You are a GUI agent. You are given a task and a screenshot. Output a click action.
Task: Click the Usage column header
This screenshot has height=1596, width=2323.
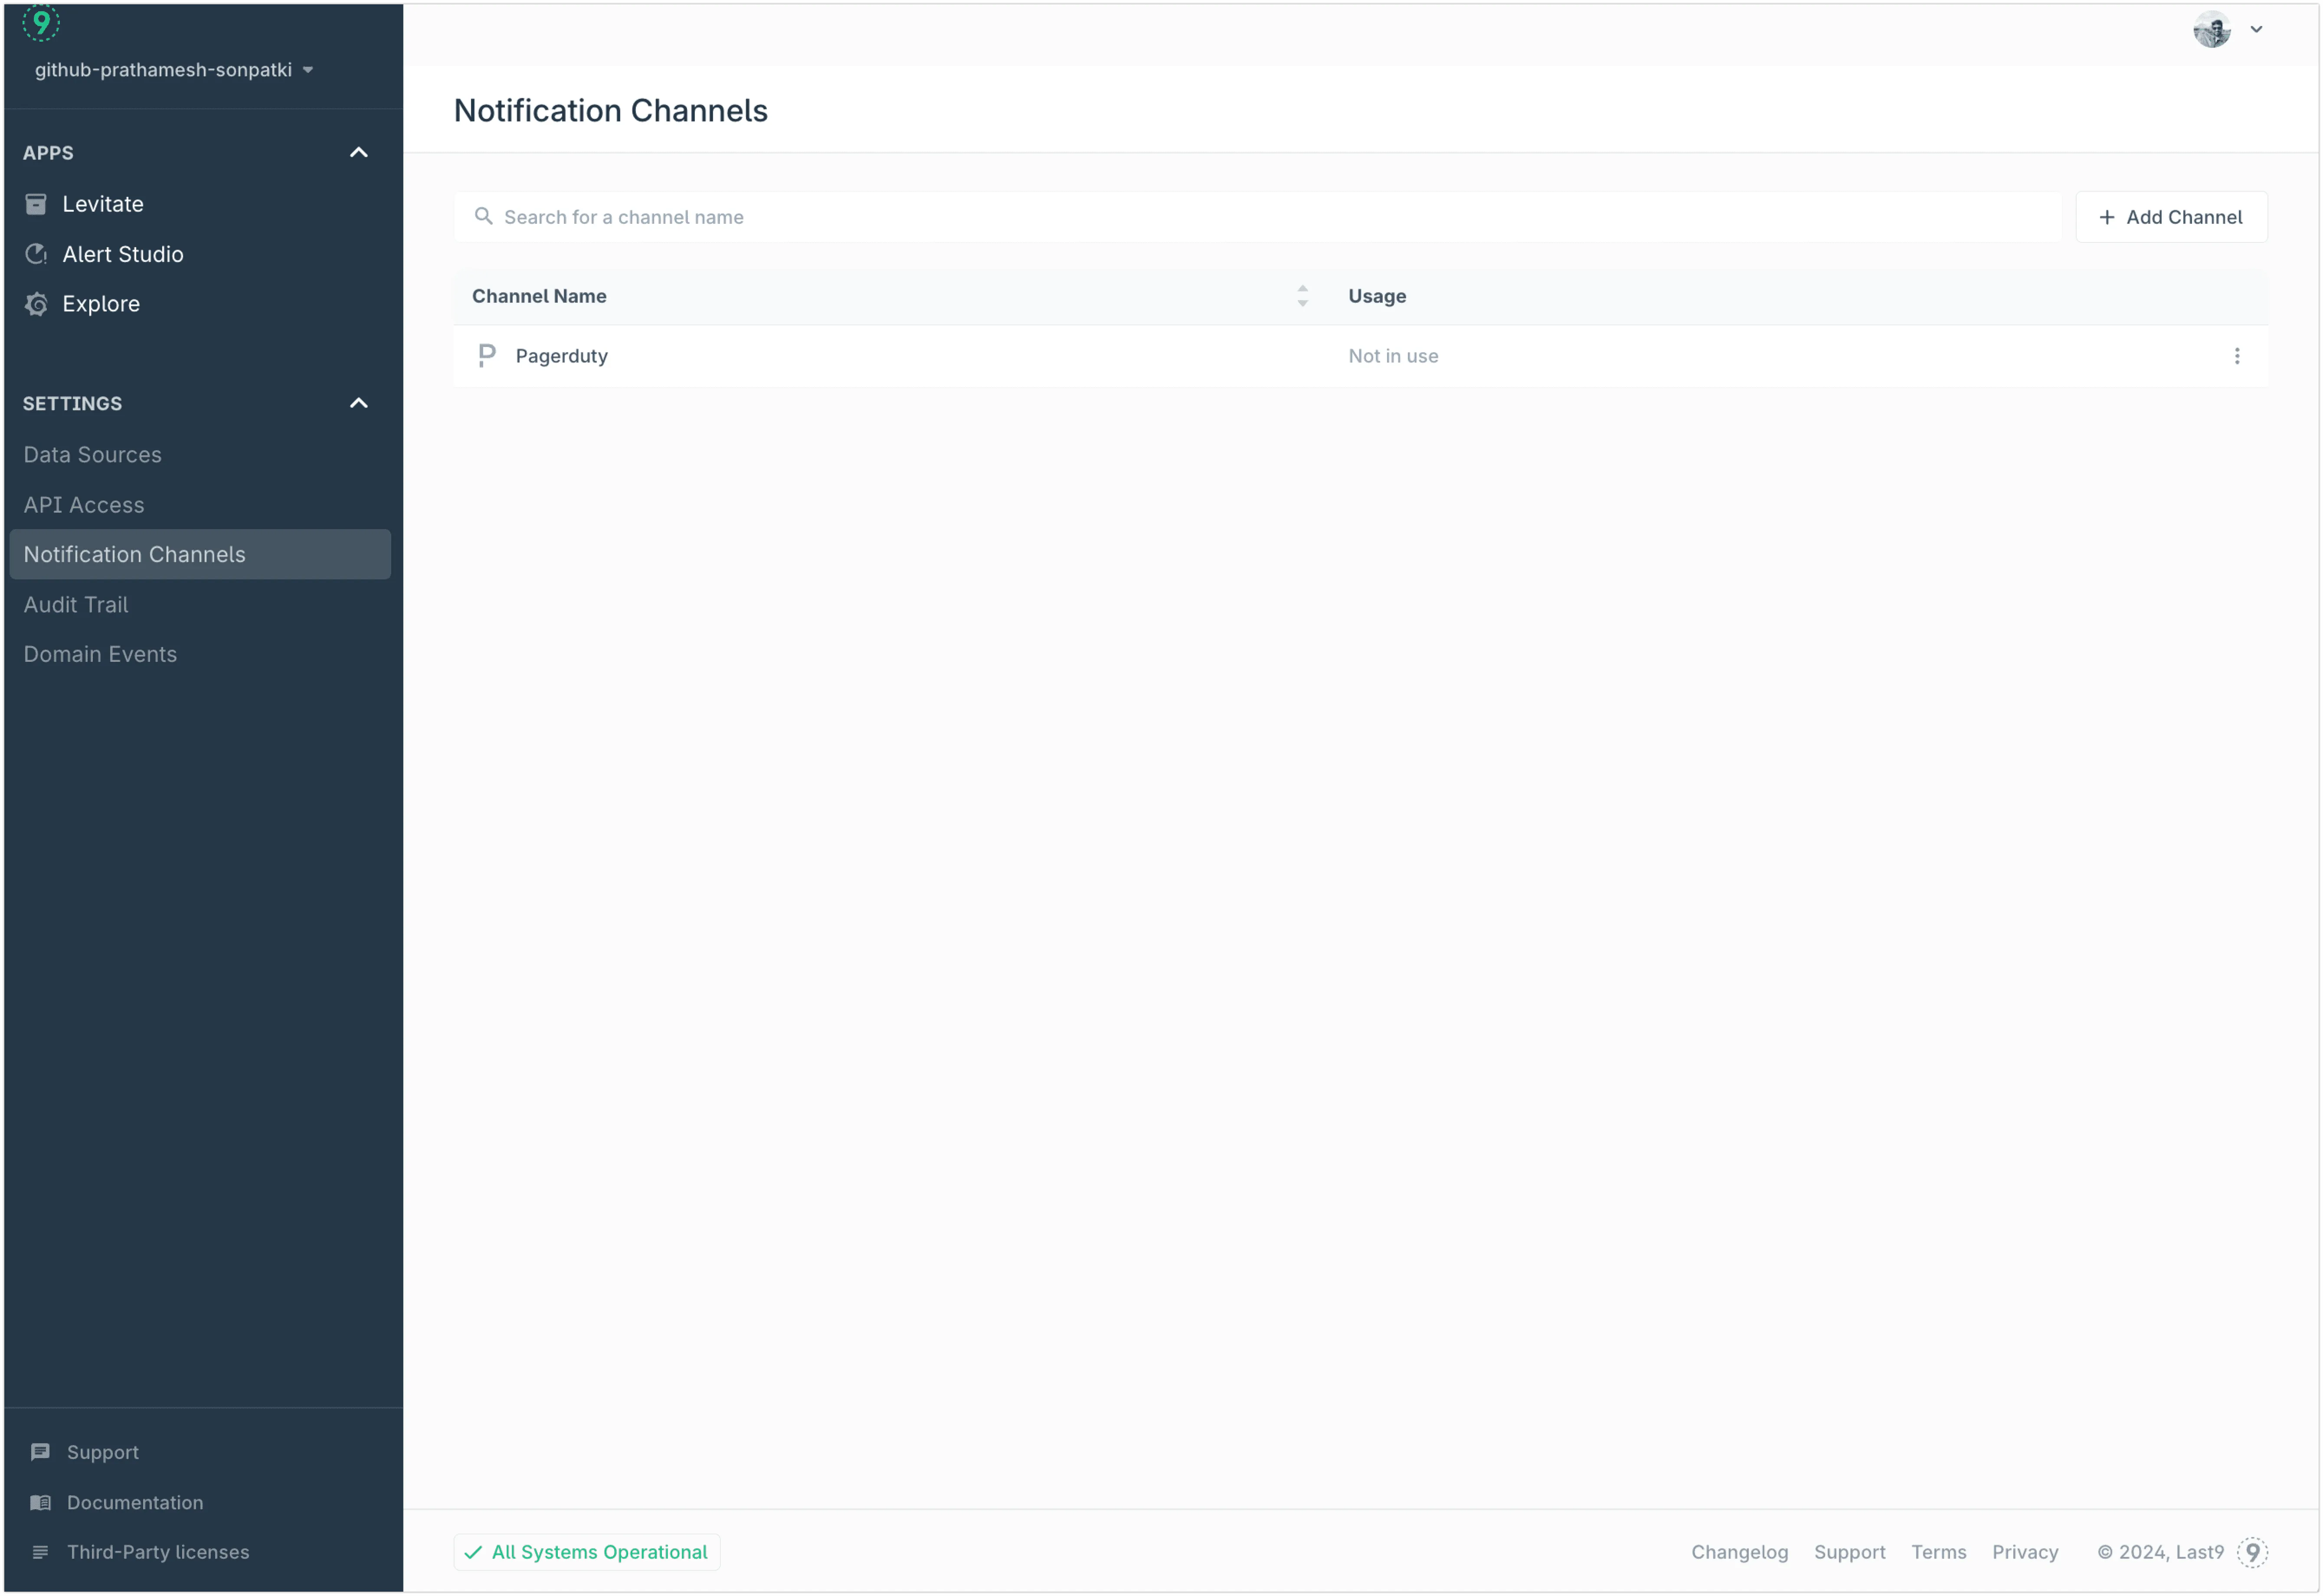tap(1377, 296)
